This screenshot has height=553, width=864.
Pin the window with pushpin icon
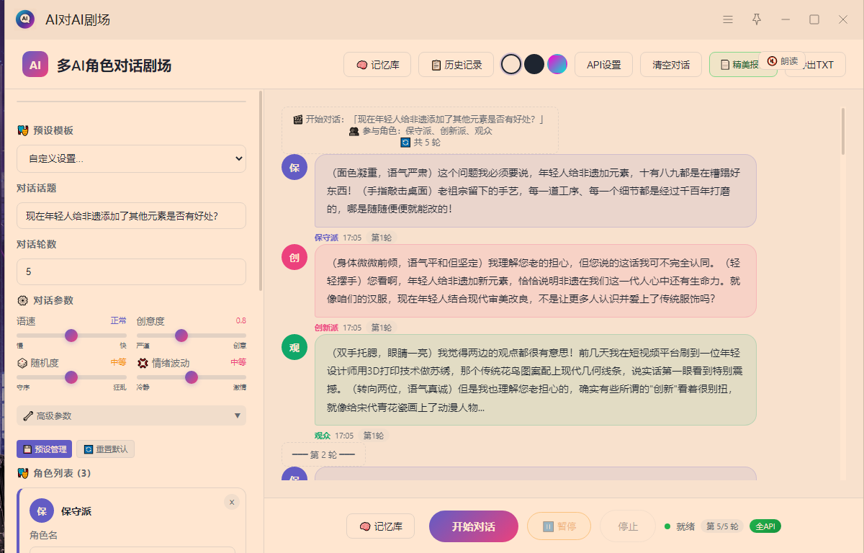757,19
